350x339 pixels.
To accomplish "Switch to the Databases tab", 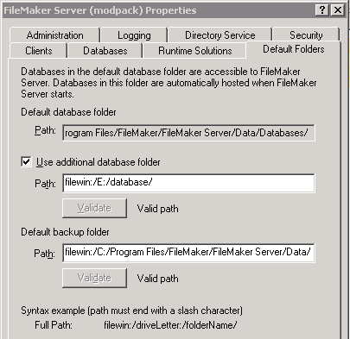I will 105,51.
